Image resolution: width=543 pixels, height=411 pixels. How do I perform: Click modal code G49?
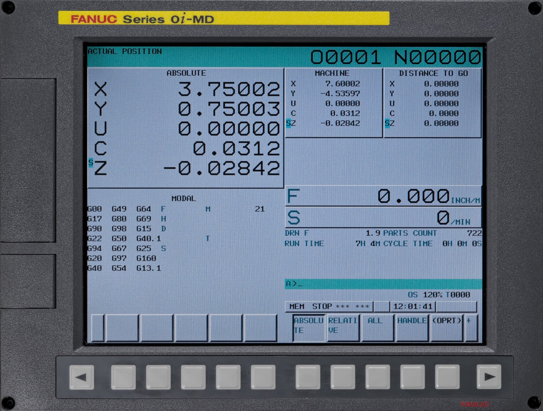click(x=119, y=209)
